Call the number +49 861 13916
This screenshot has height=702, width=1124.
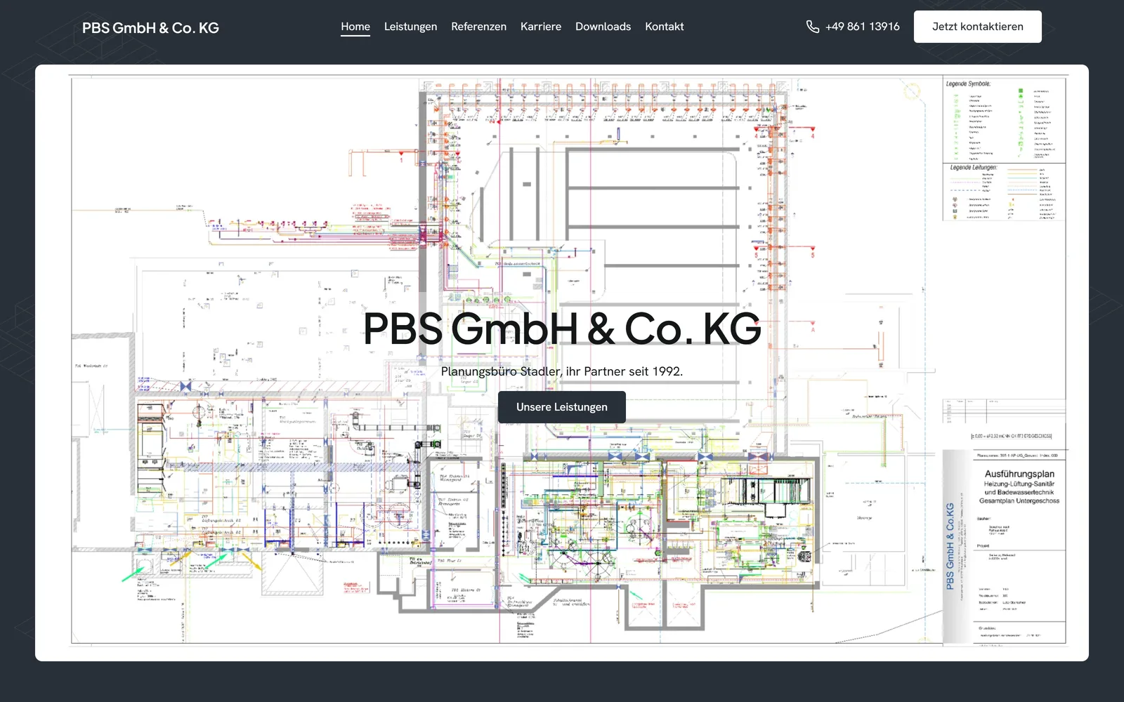coord(862,27)
